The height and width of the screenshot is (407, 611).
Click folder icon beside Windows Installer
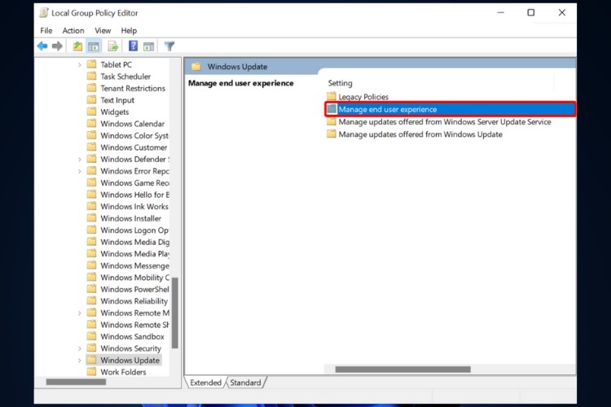tap(91, 217)
